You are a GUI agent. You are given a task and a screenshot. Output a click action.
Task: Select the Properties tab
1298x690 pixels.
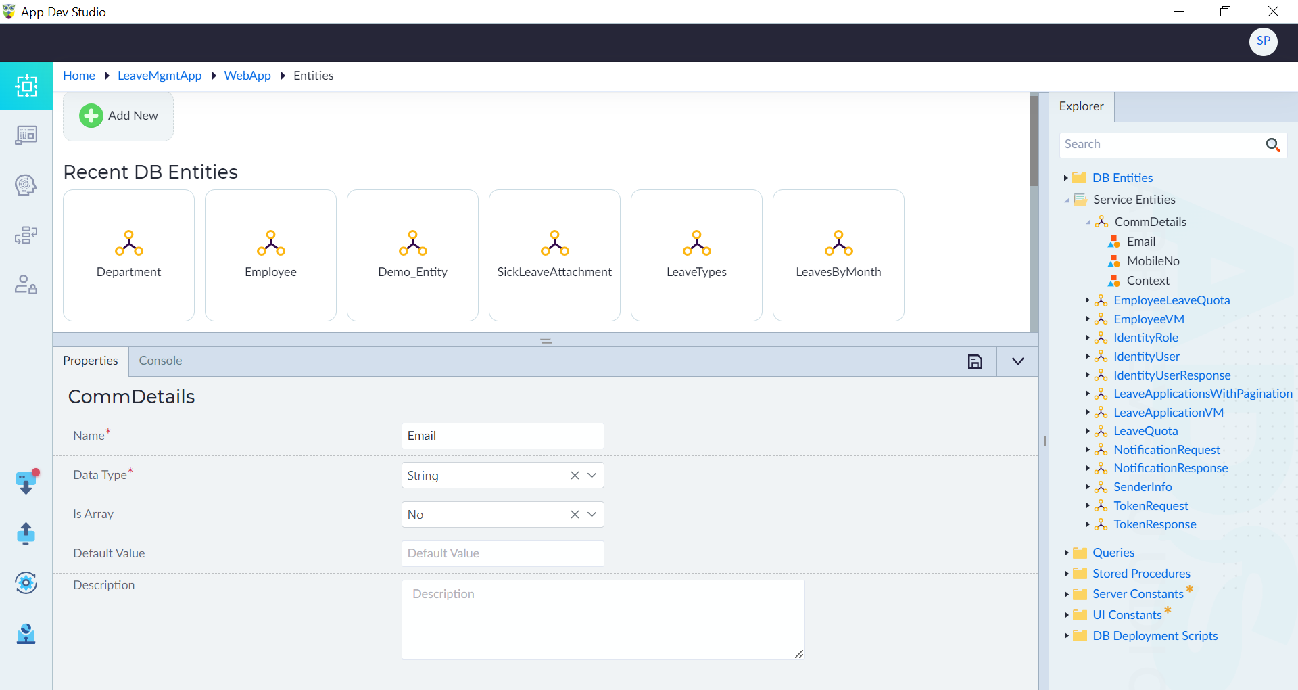(91, 361)
